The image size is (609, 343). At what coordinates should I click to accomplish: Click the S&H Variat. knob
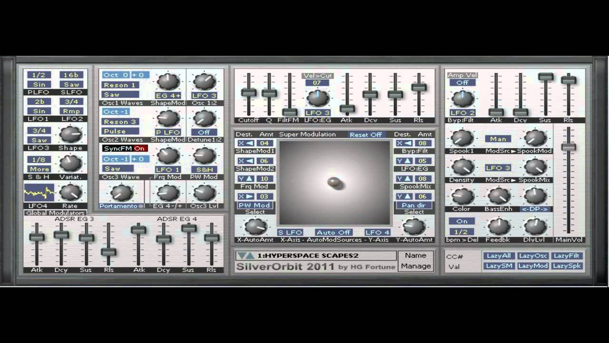[70, 164]
